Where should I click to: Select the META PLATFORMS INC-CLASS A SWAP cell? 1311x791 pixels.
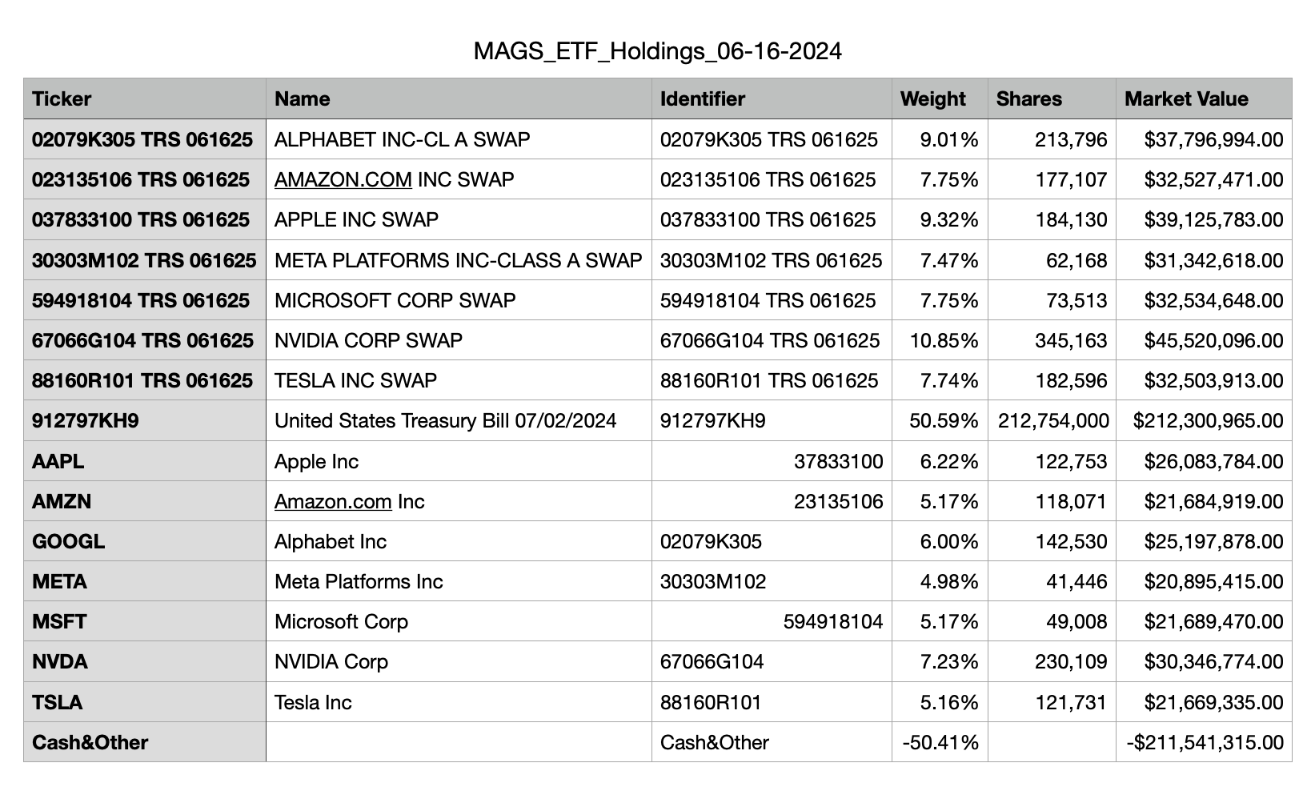[x=459, y=260]
